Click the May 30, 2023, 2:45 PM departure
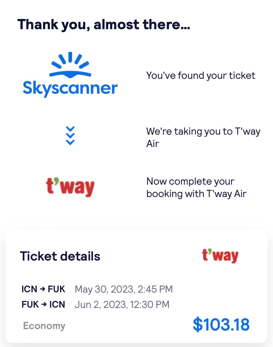Image resolution: width=273 pixels, height=347 pixels. (124, 289)
